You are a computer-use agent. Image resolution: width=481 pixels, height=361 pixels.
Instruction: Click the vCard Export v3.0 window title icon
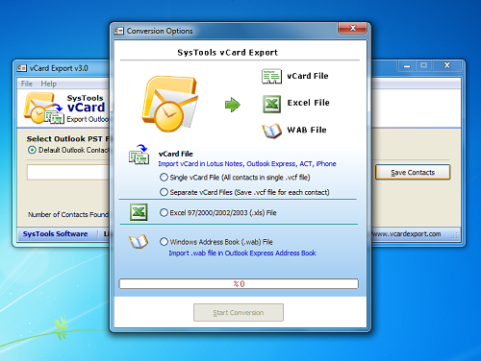(21, 68)
